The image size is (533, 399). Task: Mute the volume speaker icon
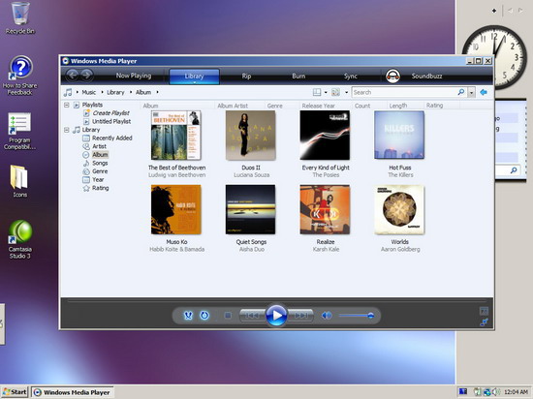coord(326,316)
